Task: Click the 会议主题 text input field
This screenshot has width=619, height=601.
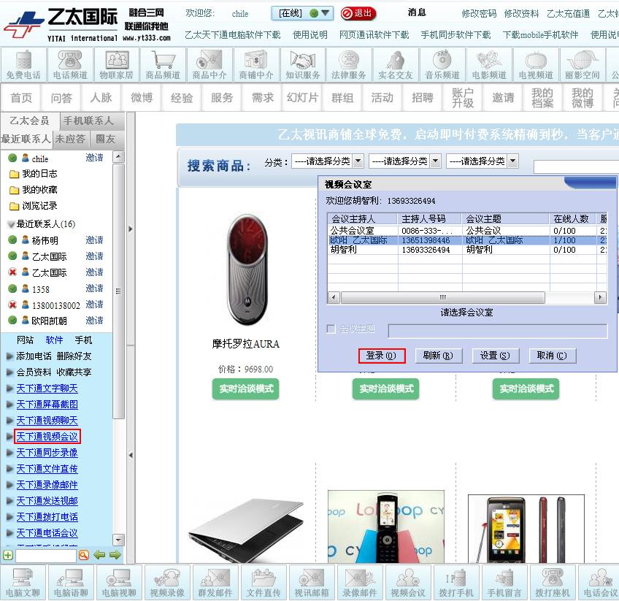Action: pos(497,331)
